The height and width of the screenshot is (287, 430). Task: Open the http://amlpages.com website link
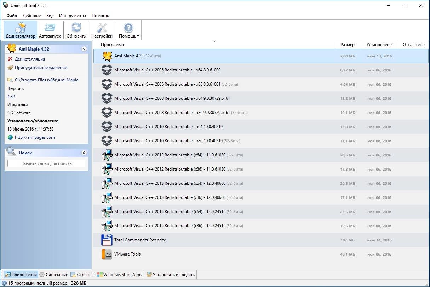pos(35,137)
